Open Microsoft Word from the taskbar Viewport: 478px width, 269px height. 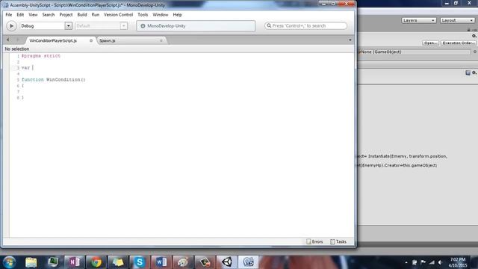161,262
